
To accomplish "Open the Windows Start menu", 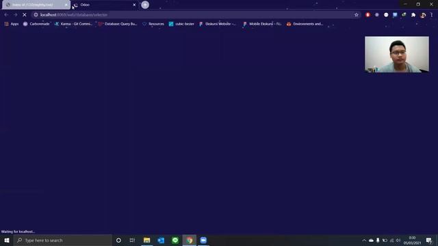I will 7,240.
